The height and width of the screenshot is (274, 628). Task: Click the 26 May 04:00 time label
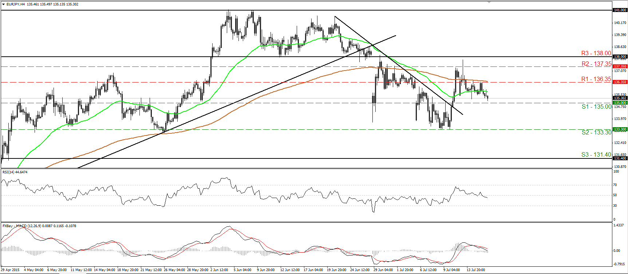coord(174,270)
